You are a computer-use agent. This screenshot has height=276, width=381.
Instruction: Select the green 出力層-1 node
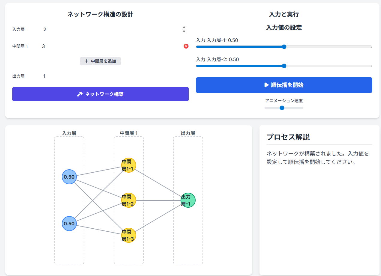point(188,200)
